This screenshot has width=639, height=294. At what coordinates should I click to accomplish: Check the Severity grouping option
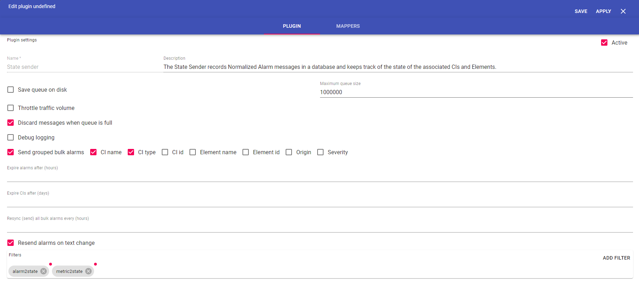(x=320, y=152)
